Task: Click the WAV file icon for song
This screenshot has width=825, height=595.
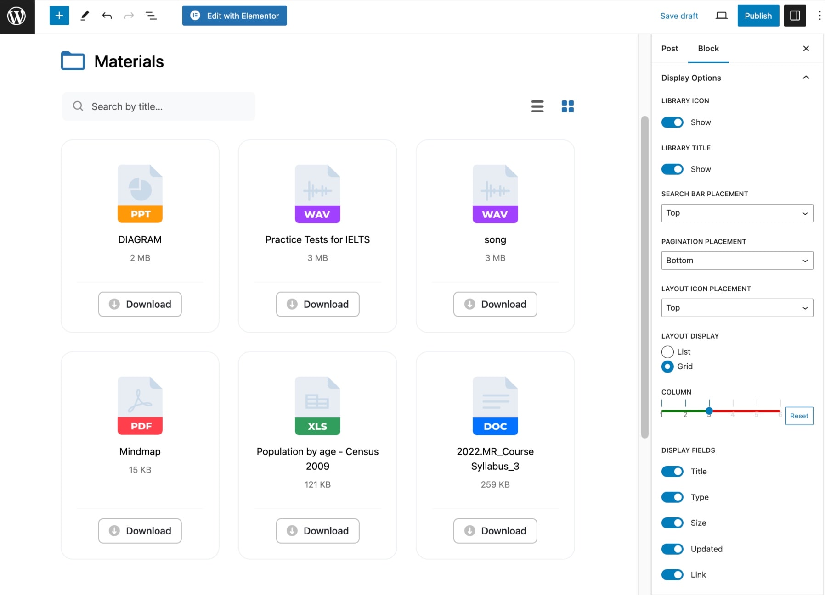Action: pos(495,194)
